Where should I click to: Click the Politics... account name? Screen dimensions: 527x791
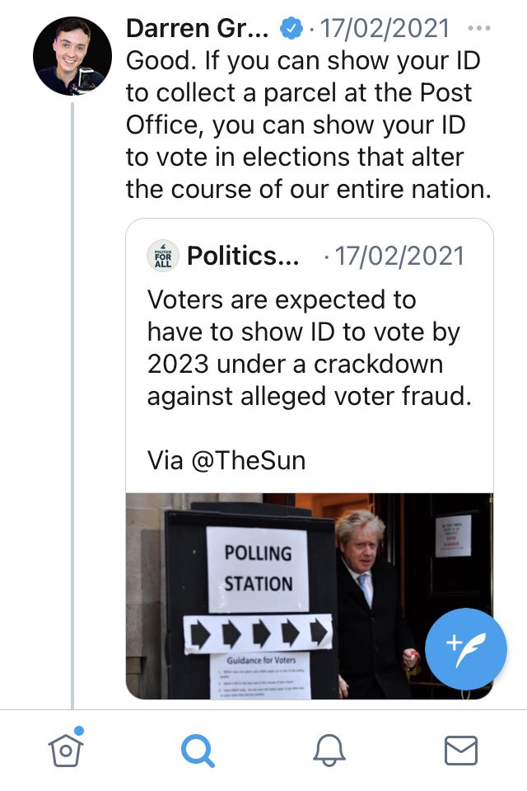click(244, 256)
